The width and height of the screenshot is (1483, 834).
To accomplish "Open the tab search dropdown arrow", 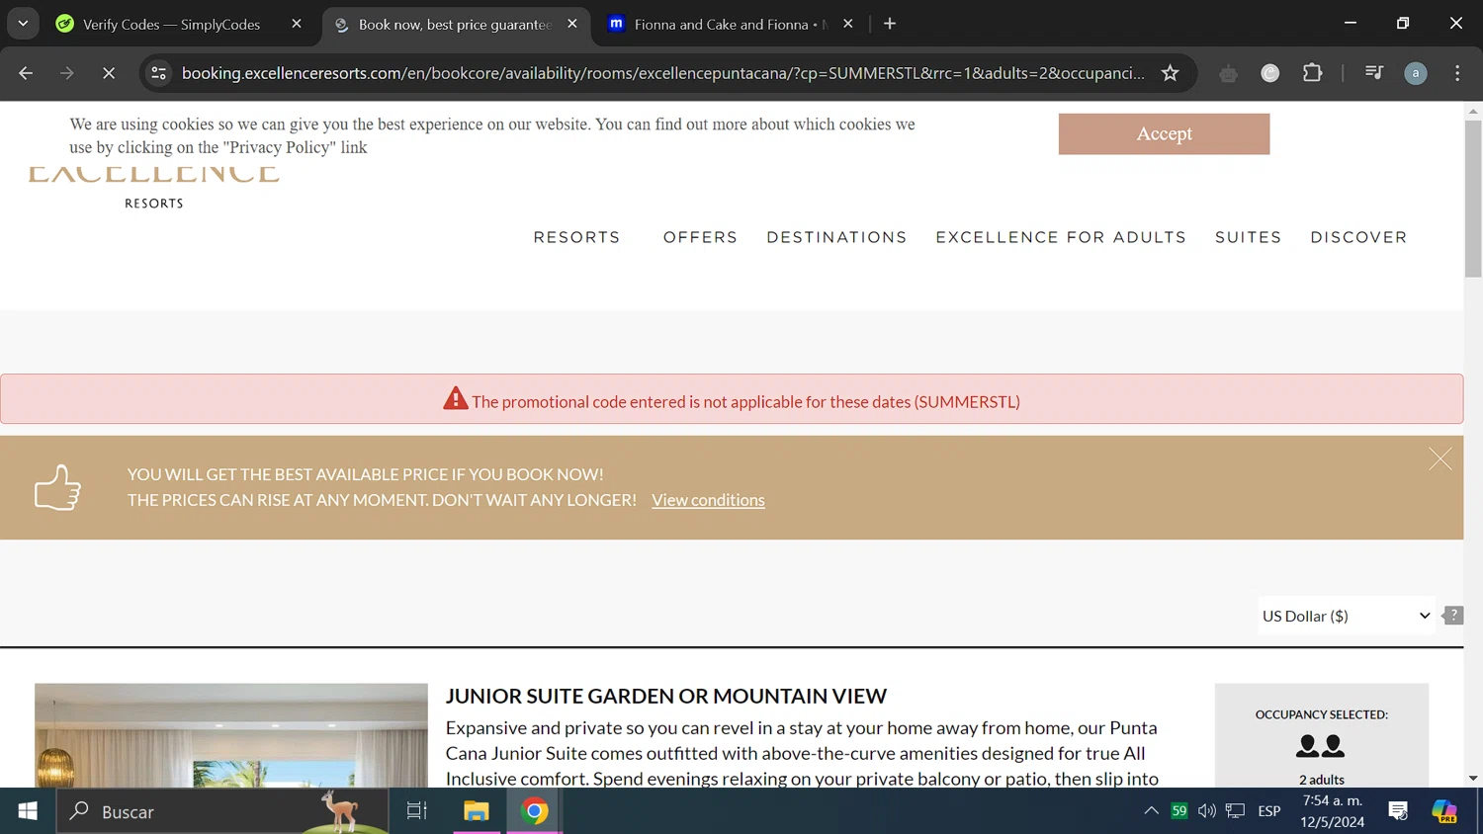I will [23, 24].
